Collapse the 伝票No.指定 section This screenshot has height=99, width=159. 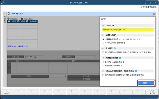pos(103,35)
